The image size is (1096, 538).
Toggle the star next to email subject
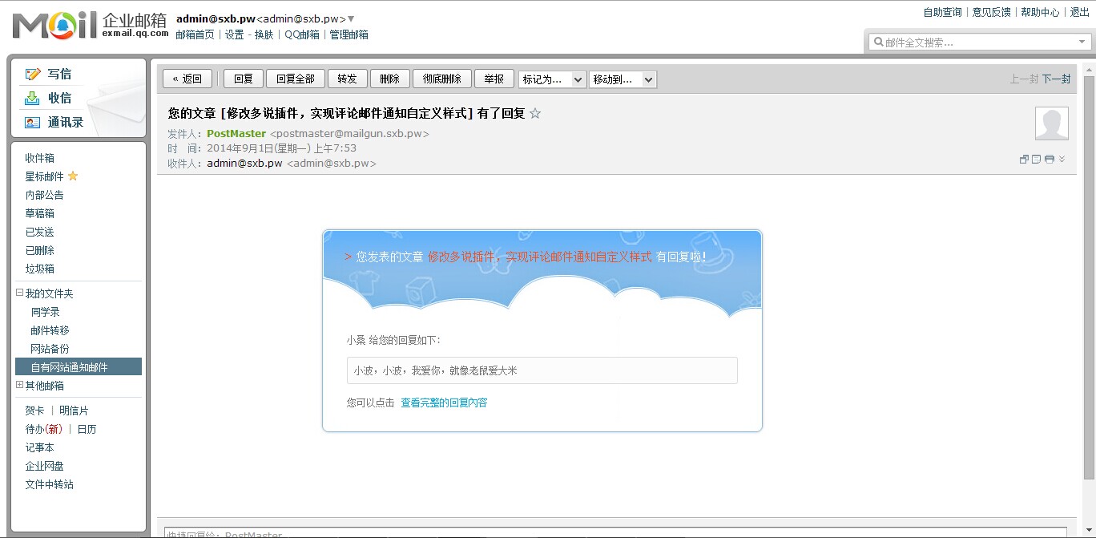[x=535, y=114]
